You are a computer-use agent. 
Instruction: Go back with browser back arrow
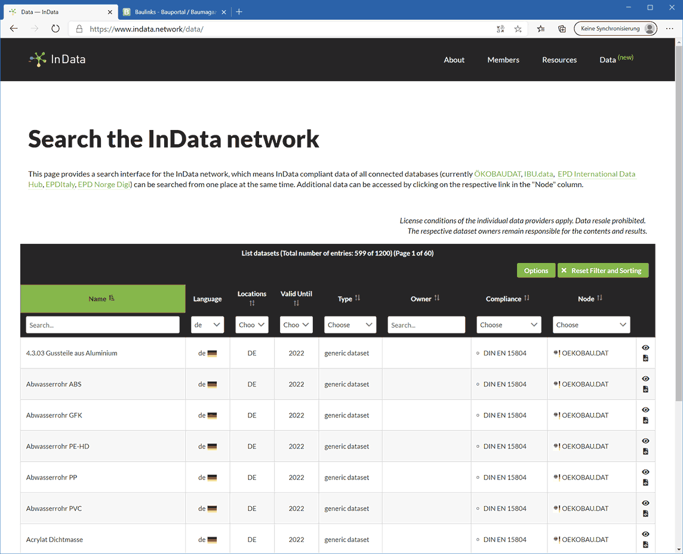coord(14,29)
